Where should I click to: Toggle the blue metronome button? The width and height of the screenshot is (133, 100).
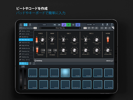pos(78,25)
